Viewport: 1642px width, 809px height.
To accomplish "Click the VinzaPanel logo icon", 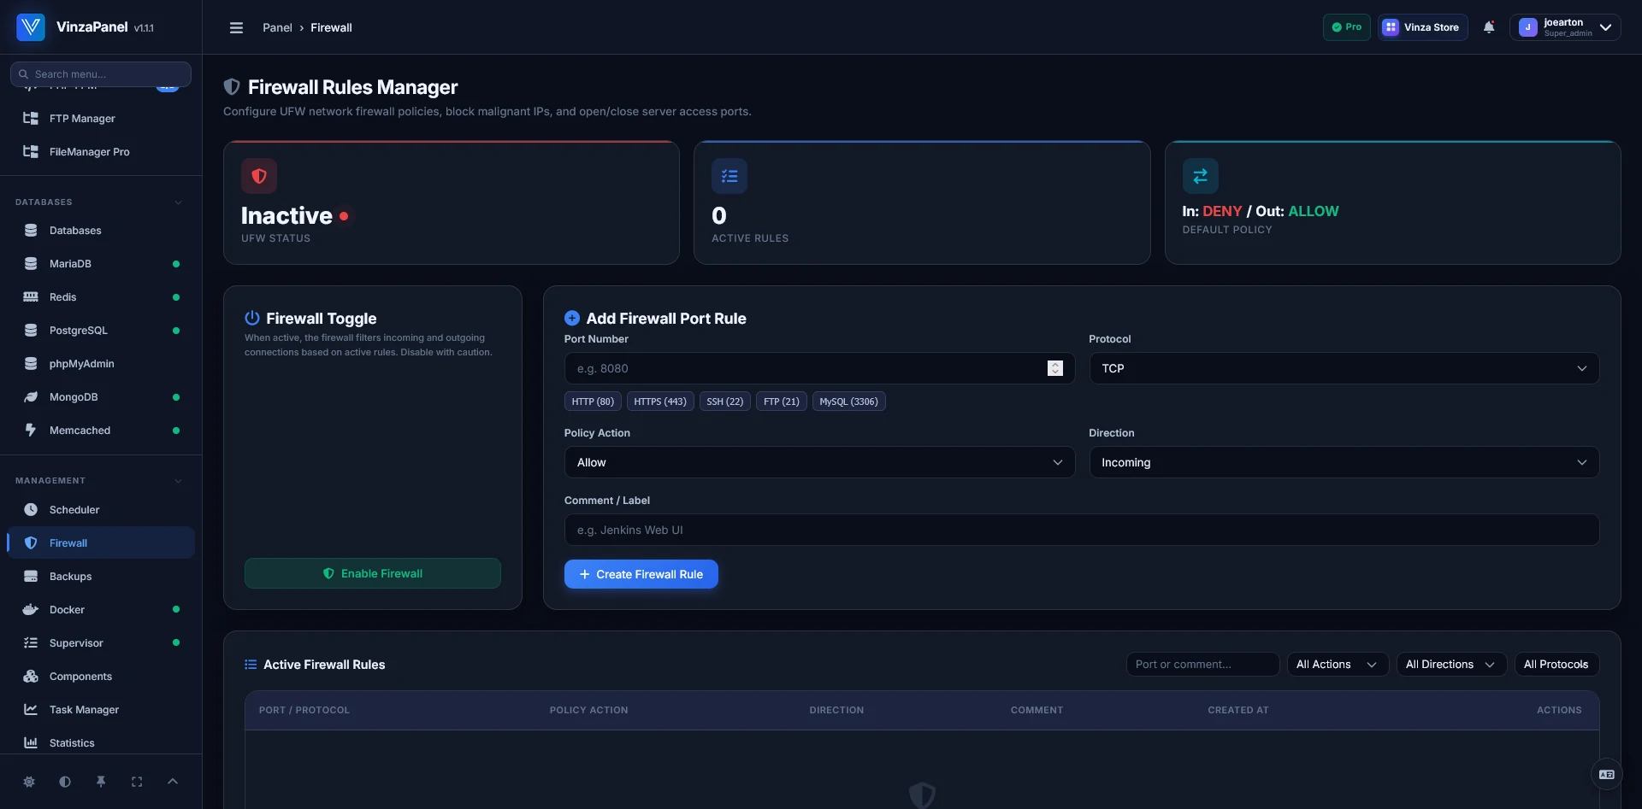I will coord(31,27).
